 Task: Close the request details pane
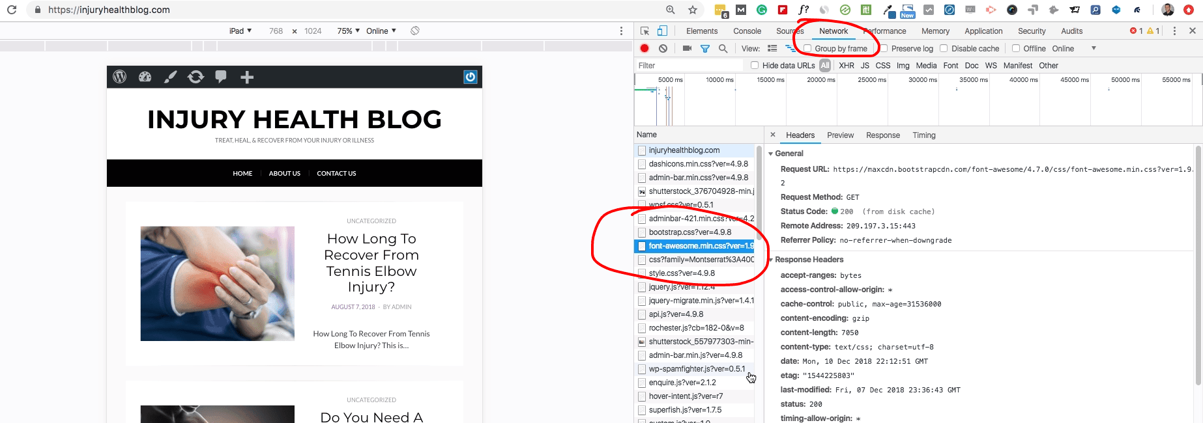tap(773, 135)
